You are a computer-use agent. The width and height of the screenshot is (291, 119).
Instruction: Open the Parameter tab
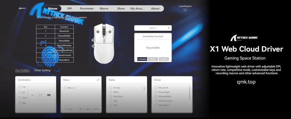(87, 8)
